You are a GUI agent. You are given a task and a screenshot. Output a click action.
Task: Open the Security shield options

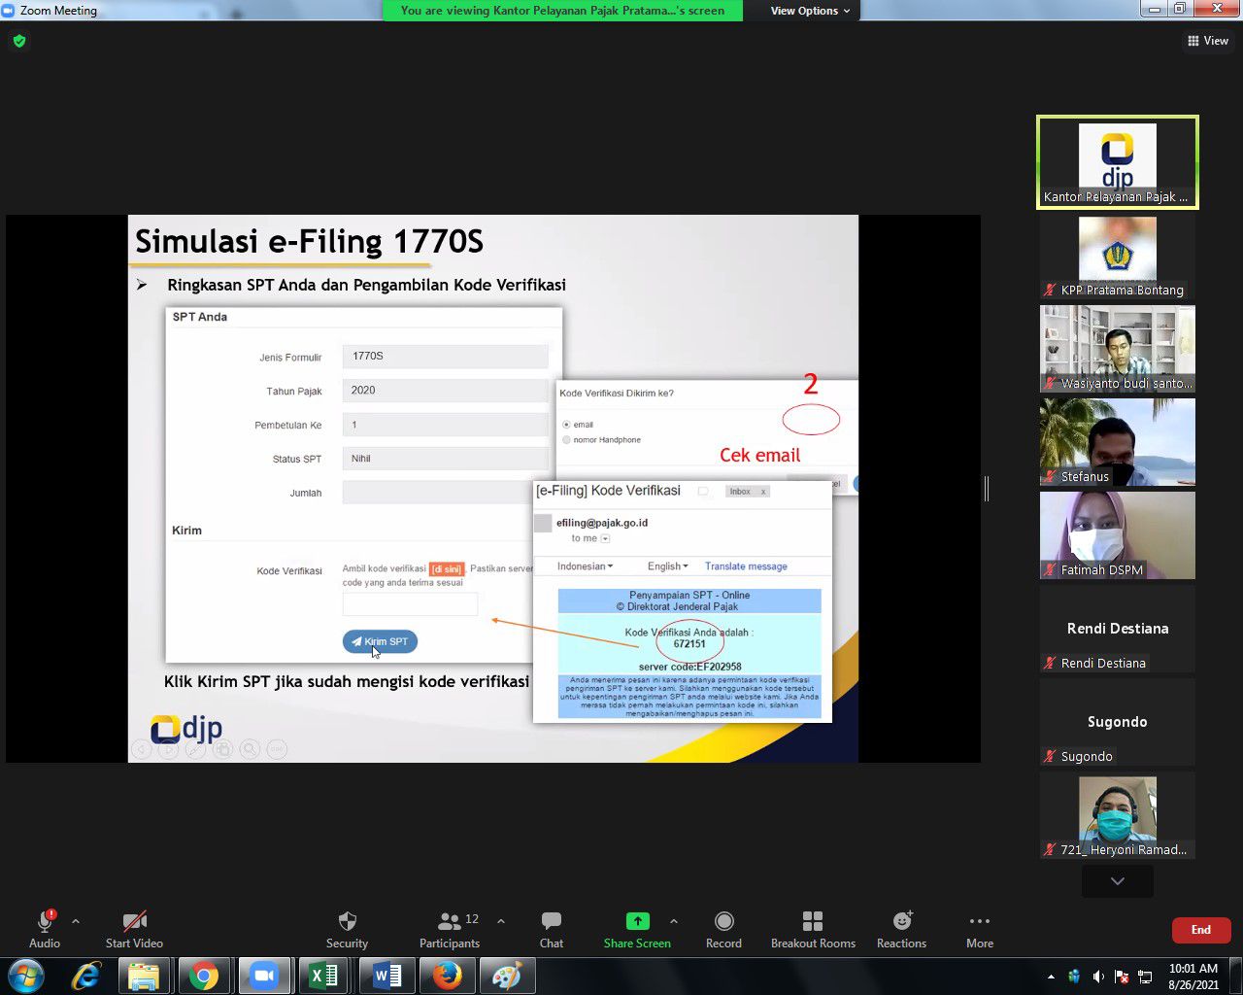(x=347, y=921)
